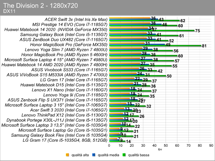Click the green 'qualità bassa' legend swatch
Image resolution: width=215 pixels, height=161 pixels.
coord(124,155)
